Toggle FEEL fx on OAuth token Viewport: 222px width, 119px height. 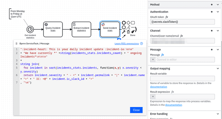167,17
